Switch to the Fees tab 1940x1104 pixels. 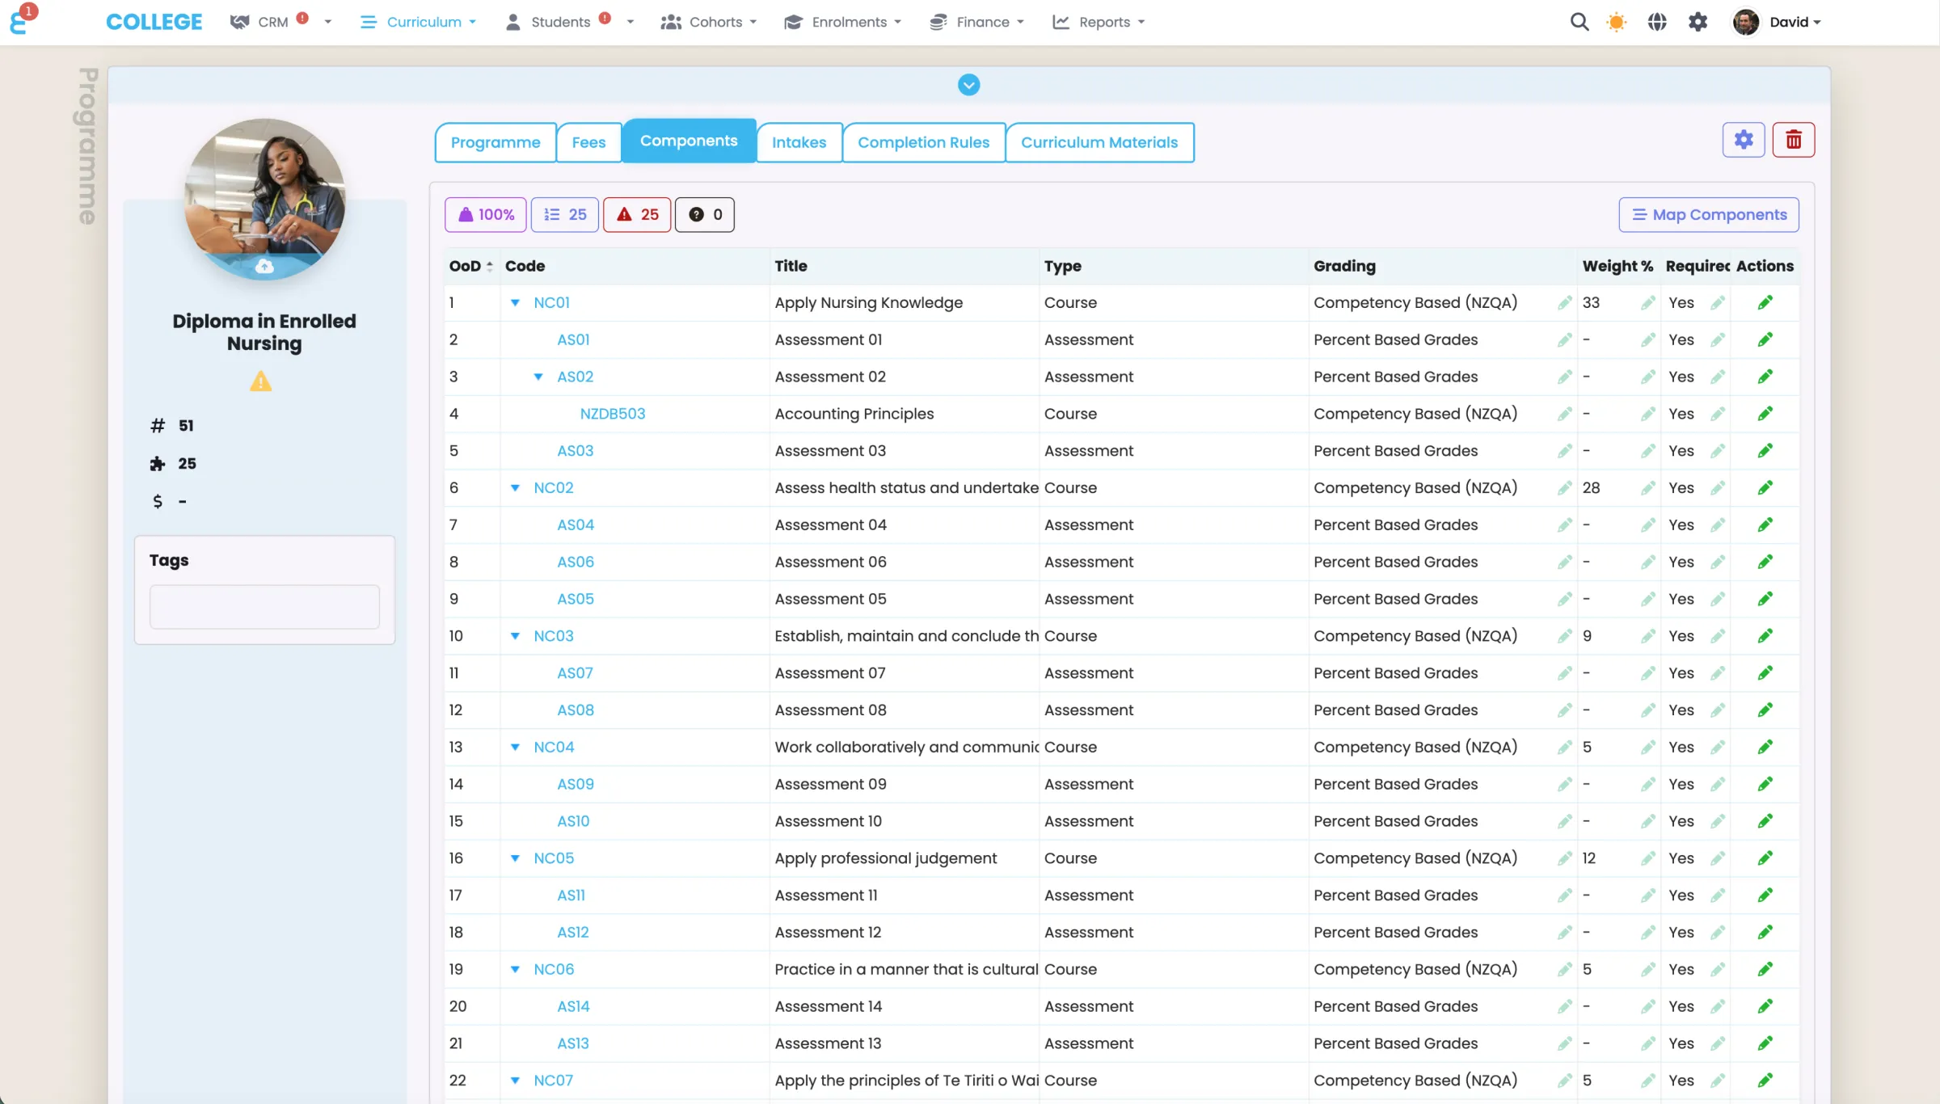588,142
